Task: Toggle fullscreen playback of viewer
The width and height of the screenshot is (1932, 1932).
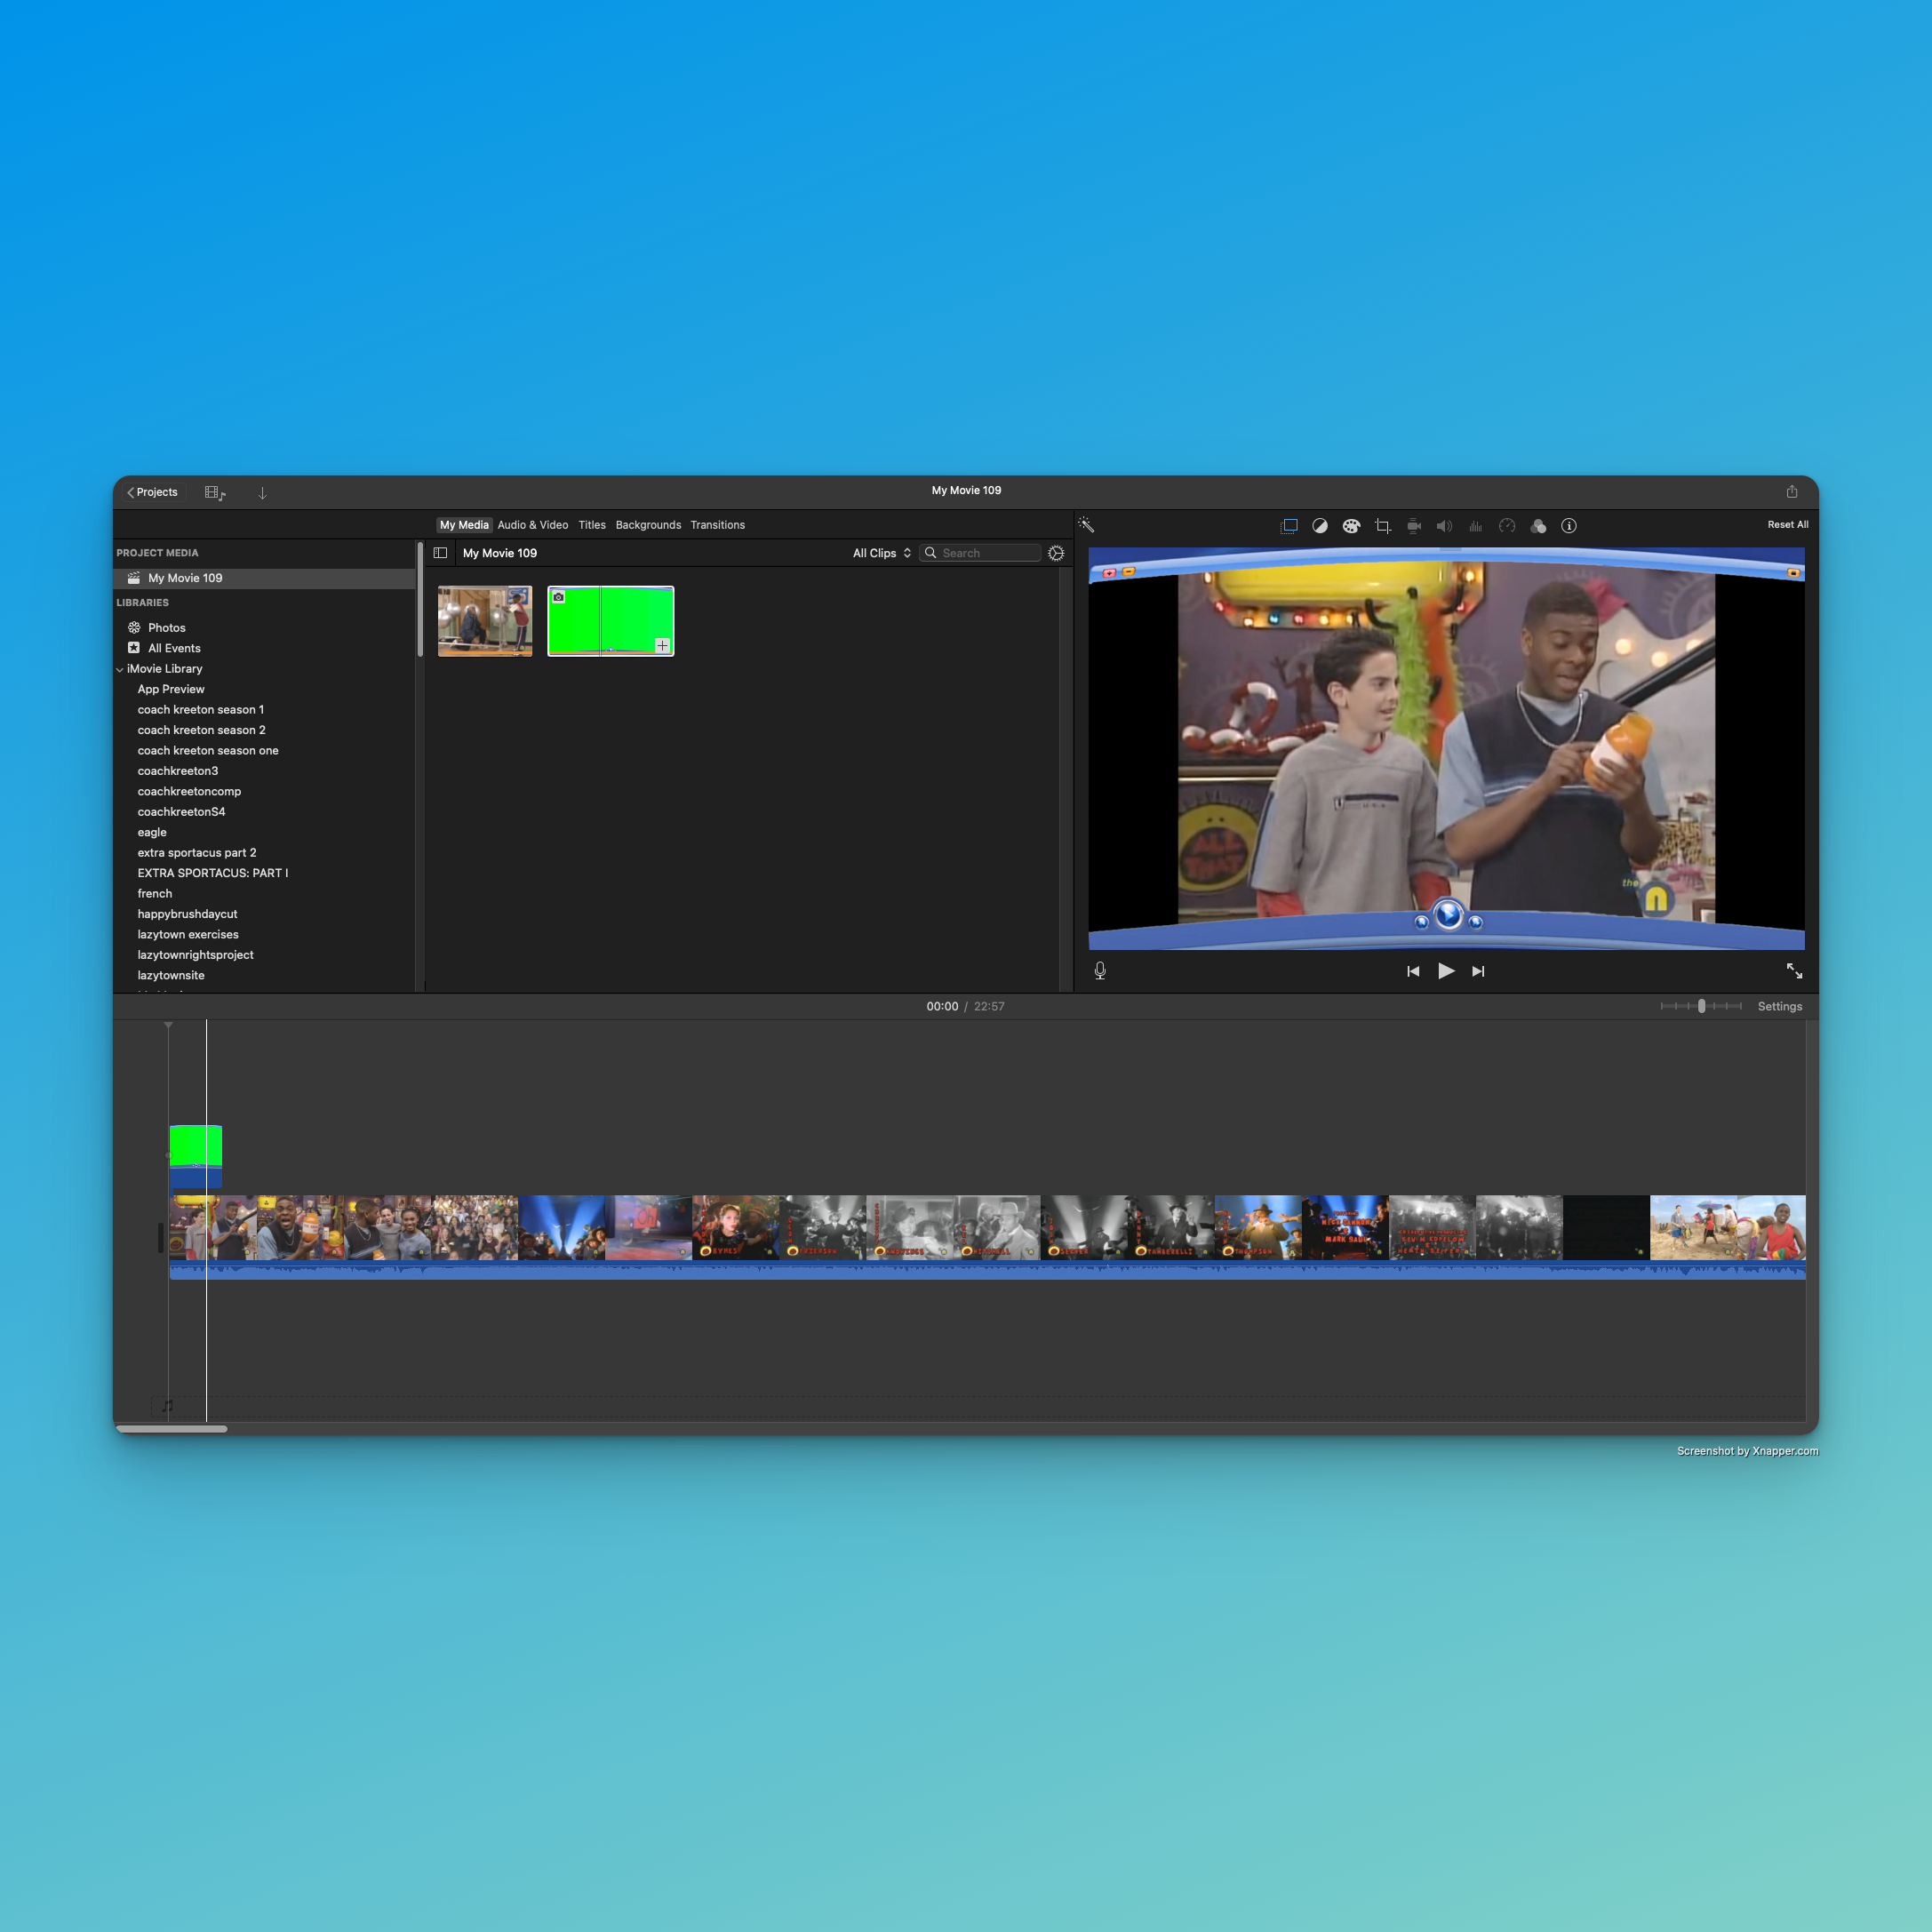Action: [x=1794, y=971]
